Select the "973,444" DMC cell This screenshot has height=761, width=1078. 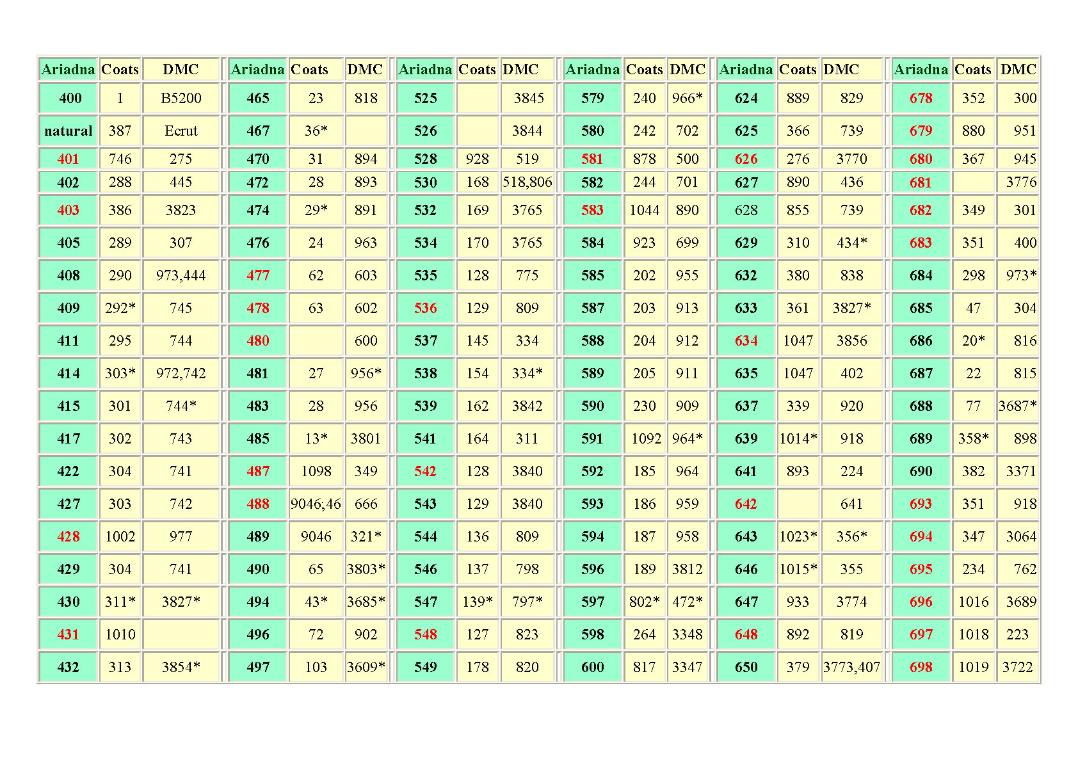[x=181, y=276]
